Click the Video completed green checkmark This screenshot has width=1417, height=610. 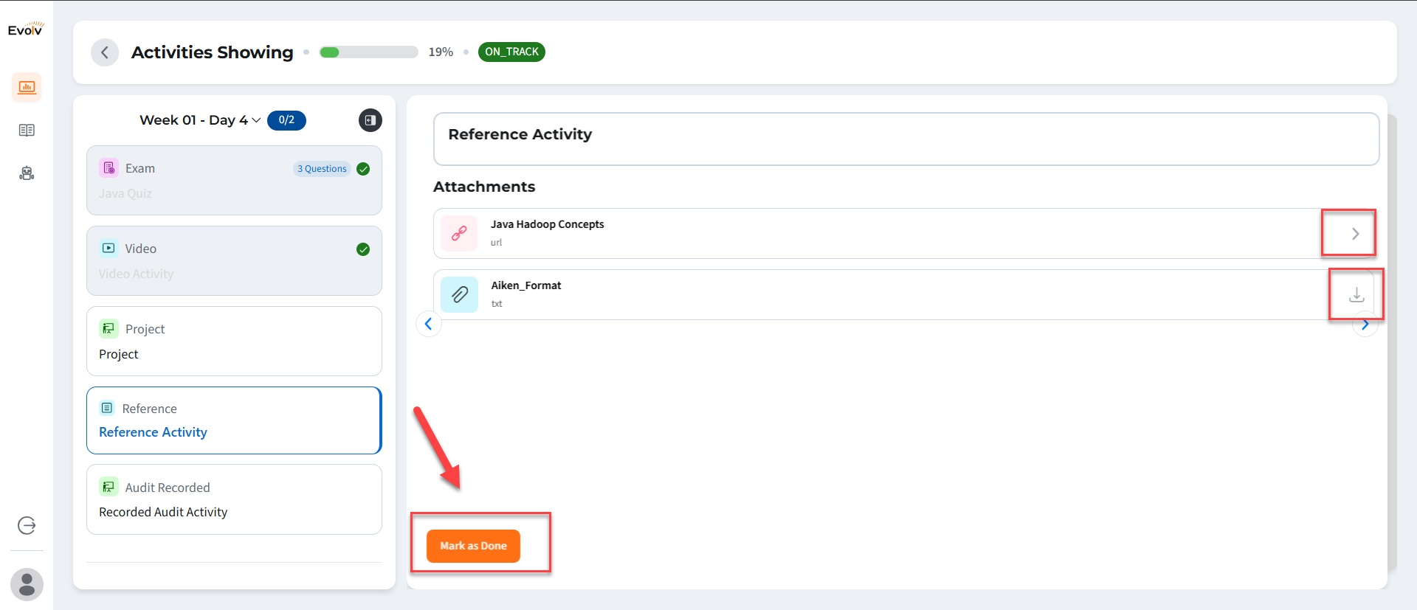click(x=363, y=249)
